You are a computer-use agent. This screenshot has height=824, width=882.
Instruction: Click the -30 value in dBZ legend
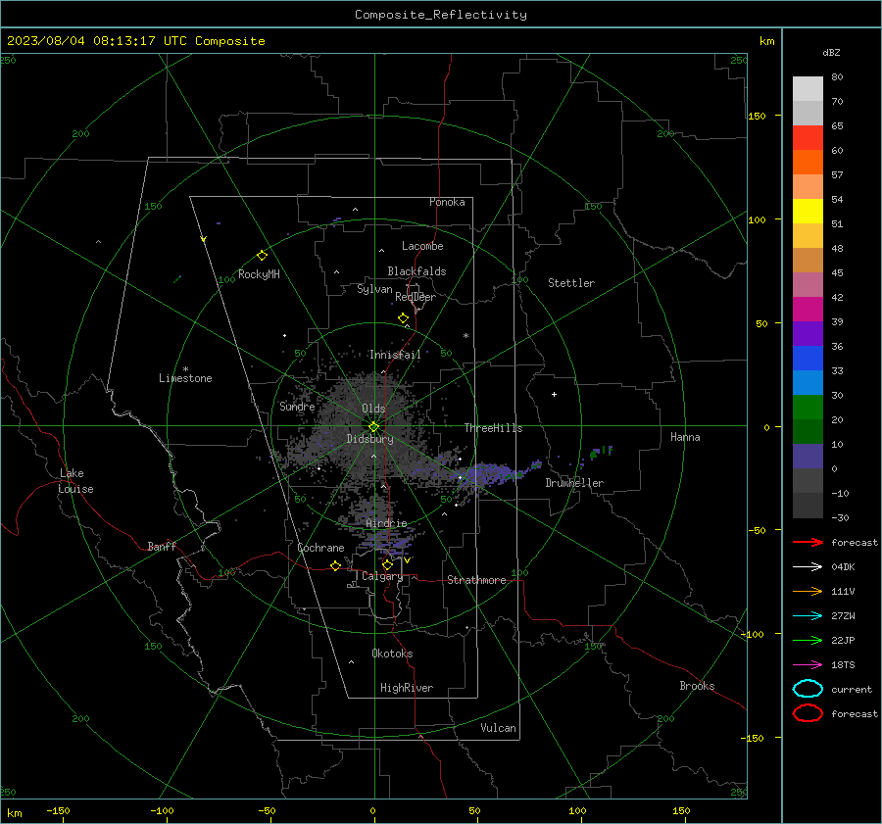841,517
